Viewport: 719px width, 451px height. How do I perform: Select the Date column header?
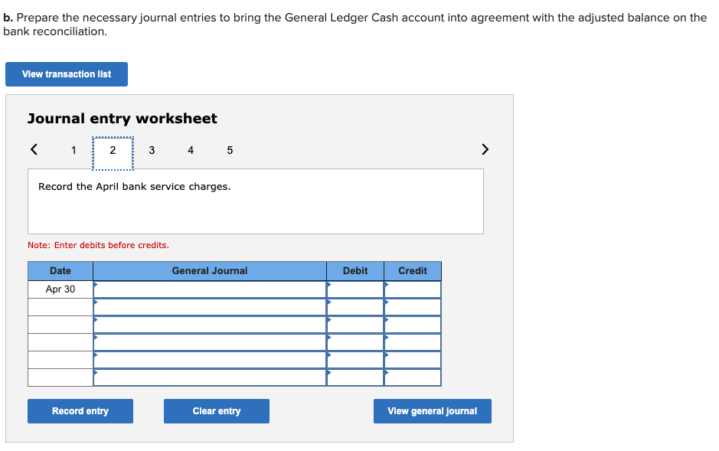tap(60, 271)
